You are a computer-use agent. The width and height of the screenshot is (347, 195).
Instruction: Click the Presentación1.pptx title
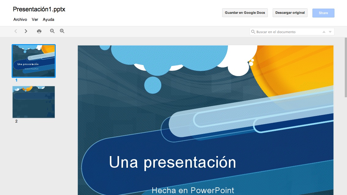[39, 9]
